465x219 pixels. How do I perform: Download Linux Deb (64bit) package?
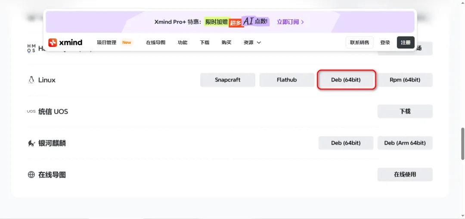point(346,80)
